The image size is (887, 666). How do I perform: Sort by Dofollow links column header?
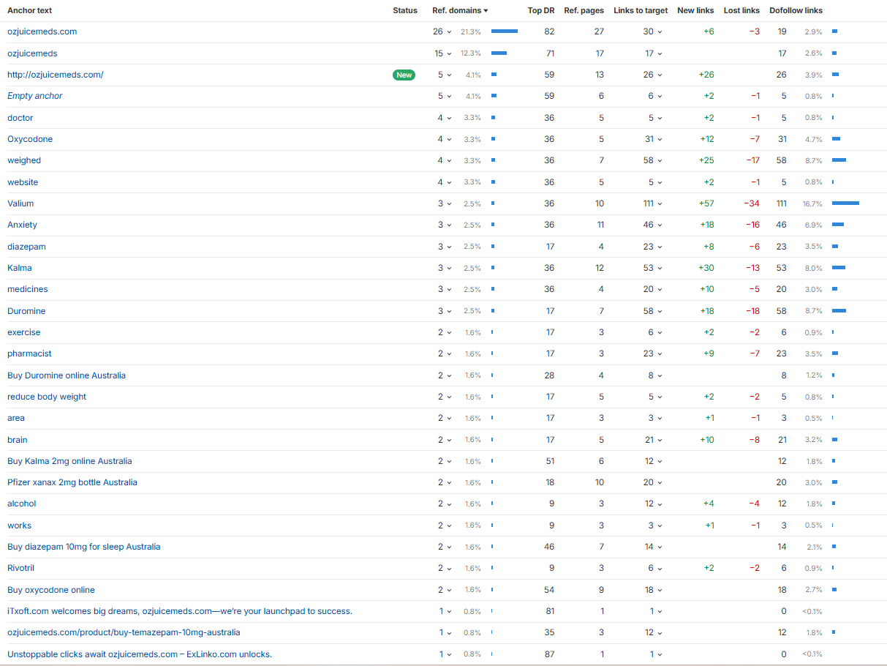[x=796, y=10]
